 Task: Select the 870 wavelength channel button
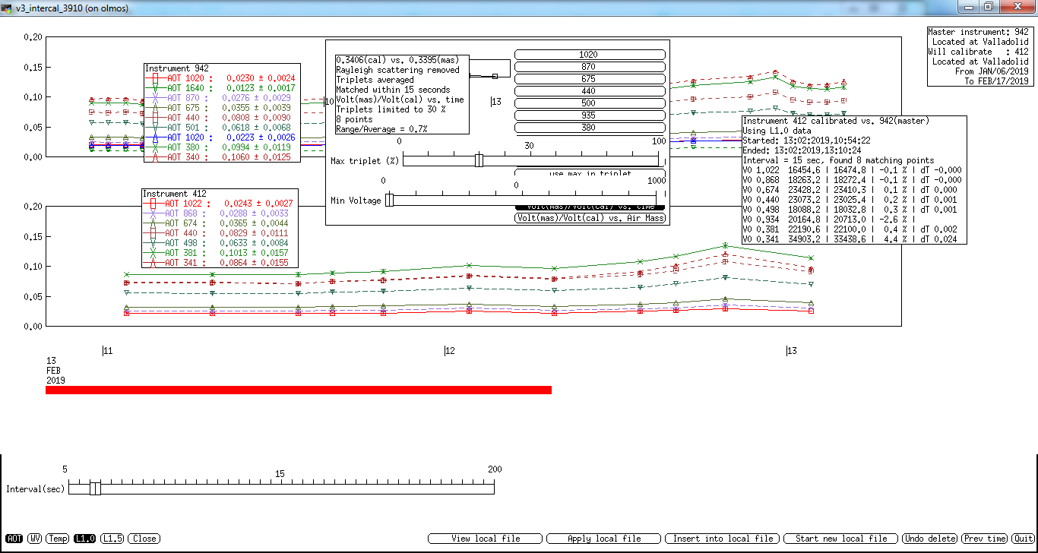(x=590, y=67)
